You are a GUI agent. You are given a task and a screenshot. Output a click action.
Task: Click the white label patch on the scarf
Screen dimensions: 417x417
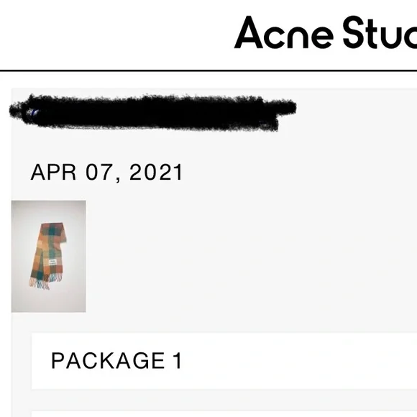[53, 262]
